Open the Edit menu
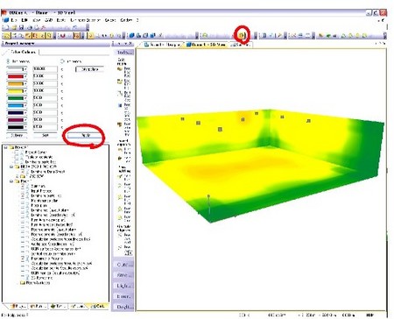 coord(25,20)
